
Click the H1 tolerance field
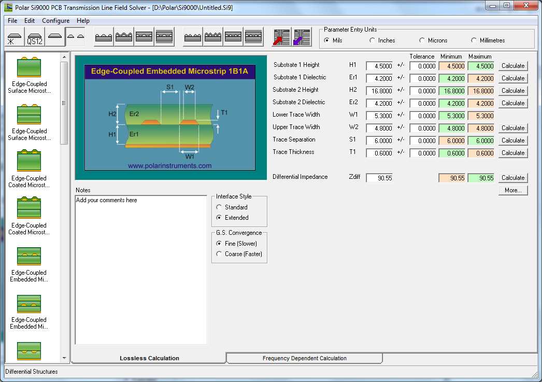coord(423,66)
